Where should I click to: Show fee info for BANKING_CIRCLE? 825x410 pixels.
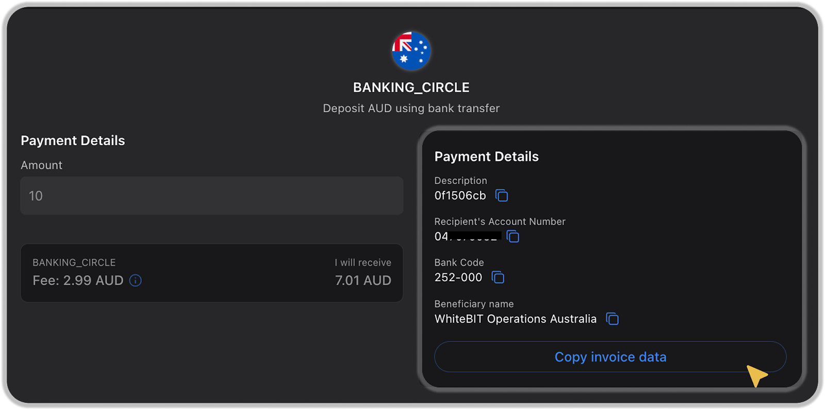click(136, 281)
